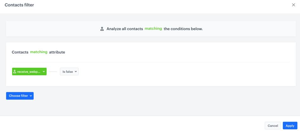This screenshot has width=300, height=131.
Task: Click the conditions below text
Action: 183,29
